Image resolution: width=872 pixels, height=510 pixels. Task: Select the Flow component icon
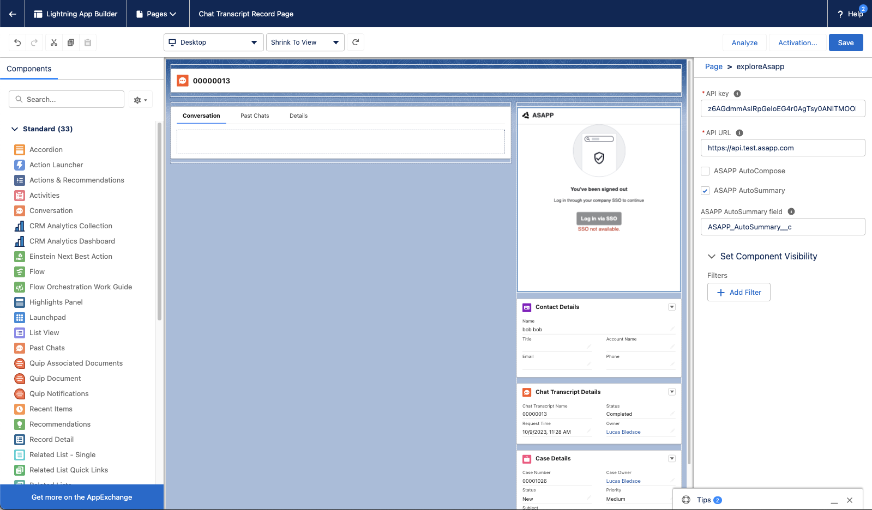click(x=20, y=272)
